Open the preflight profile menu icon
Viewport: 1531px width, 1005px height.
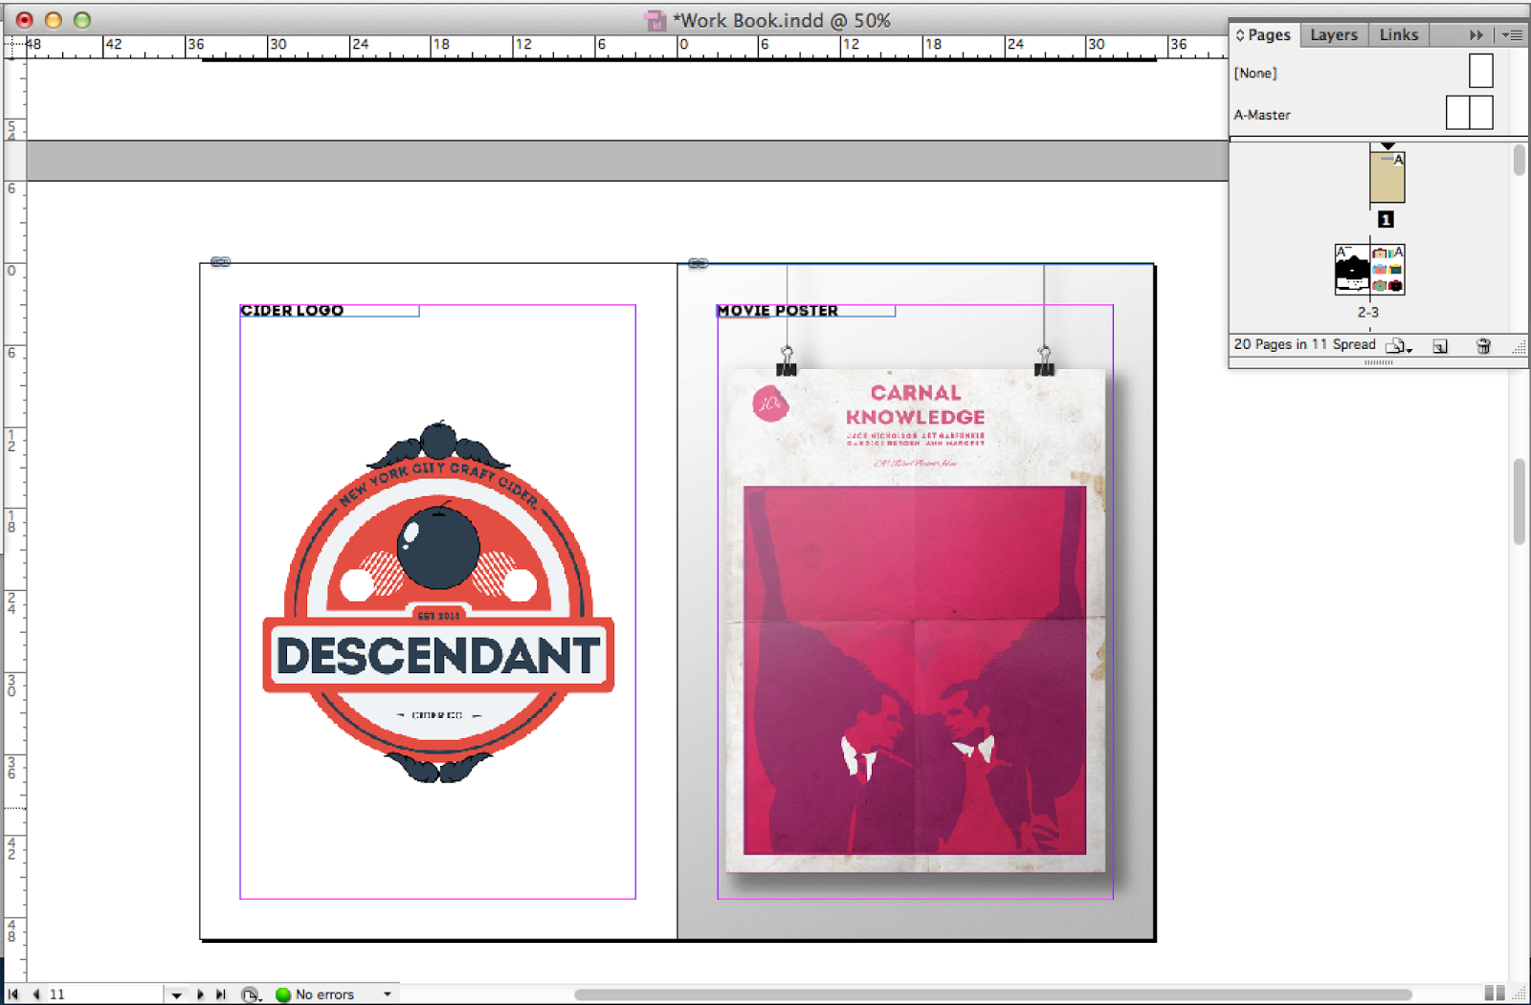(251, 994)
